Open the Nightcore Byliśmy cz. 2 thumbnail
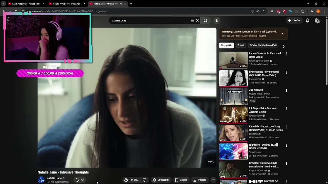 233,151
